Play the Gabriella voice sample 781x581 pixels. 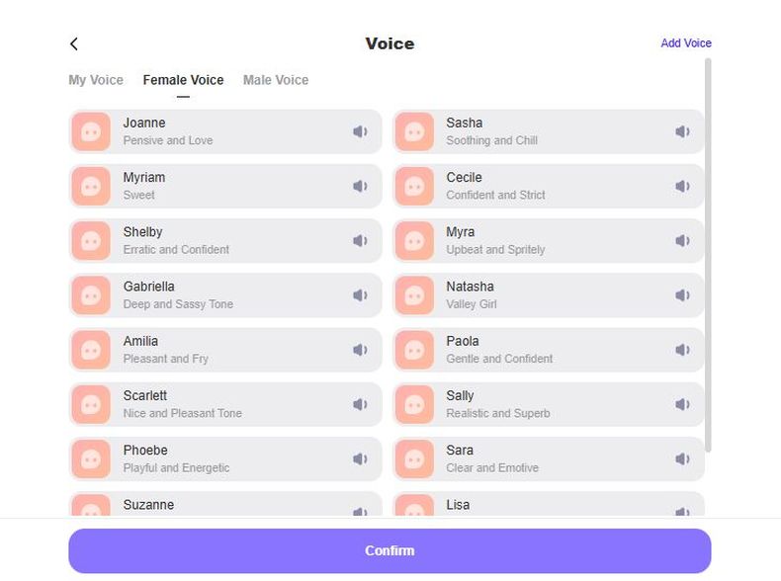360,295
